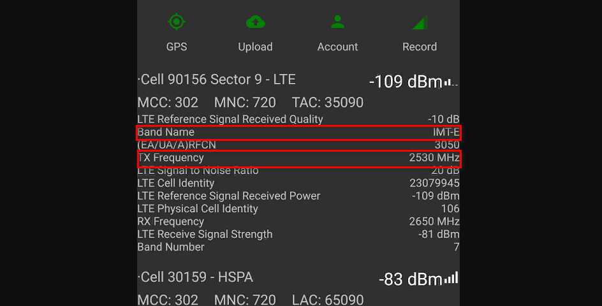Select the Band Number row
602x306 pixels.
click(298, 247)
